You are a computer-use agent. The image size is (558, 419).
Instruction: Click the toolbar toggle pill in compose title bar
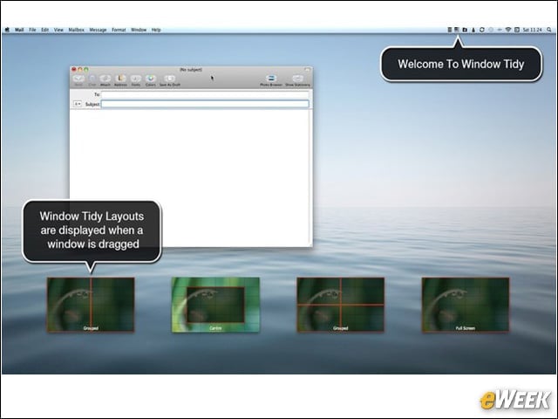pyautogui.click(x=307, y=70)
